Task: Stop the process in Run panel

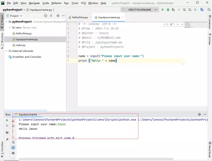Action: (7, 126)
